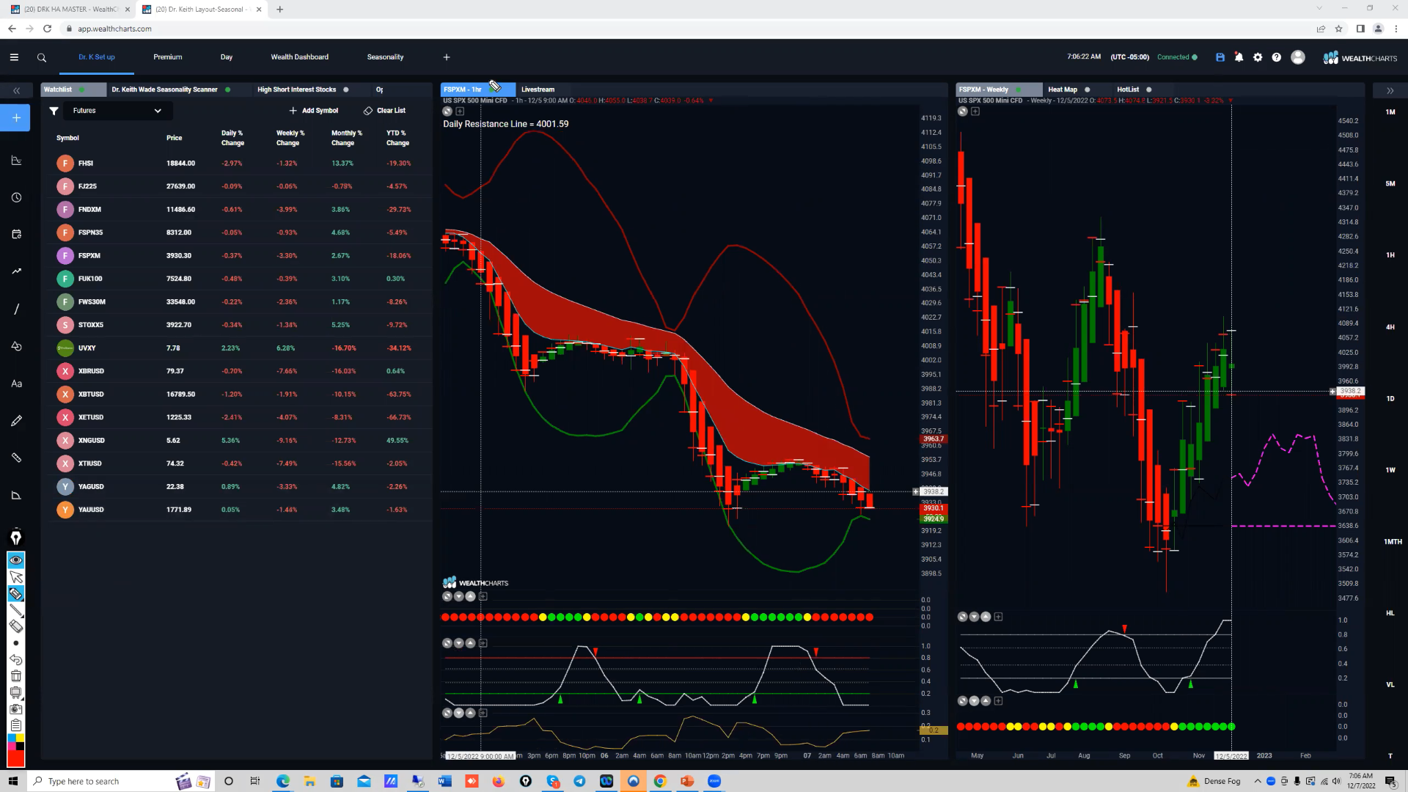Image resolution: width=1408 pixels, height=792 pixels.
Task: Open the settings gear
Action: tap(1258, 57)
